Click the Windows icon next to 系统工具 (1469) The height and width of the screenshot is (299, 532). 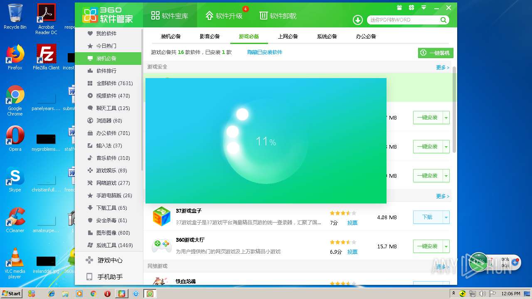click(x=90, y=245)
